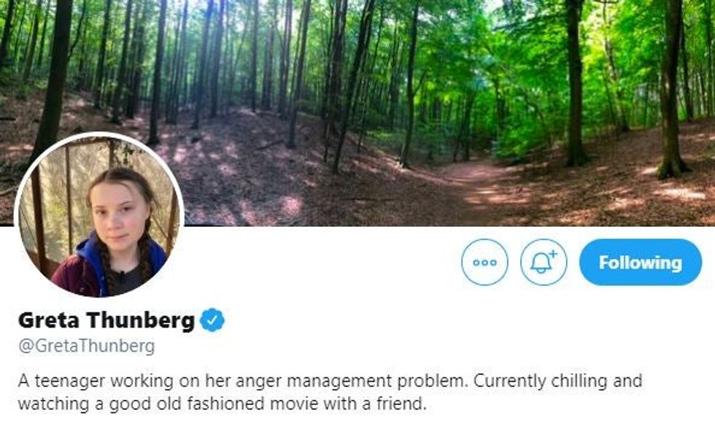715x421 pixels.
Task: Expand profile actions via the ellipsis circle
Action: click(x=484, y=262)
